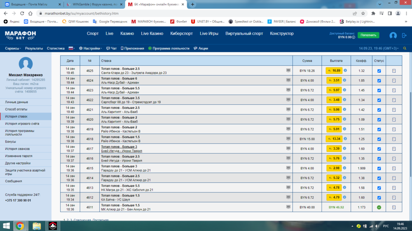Click the green won status icon for bet 4611
Image resolution: width=412 pixels, height=231 pixels.
(379, 208)
